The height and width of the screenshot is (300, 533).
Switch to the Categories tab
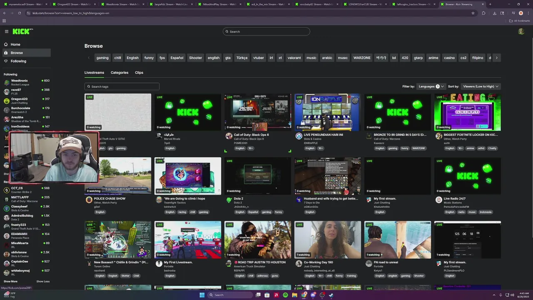coord(120,72)
